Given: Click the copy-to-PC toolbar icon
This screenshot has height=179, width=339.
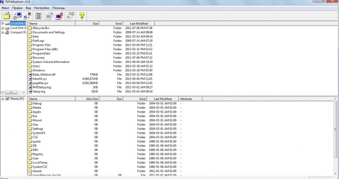Looking at the screenshot, I should [18, 16].
